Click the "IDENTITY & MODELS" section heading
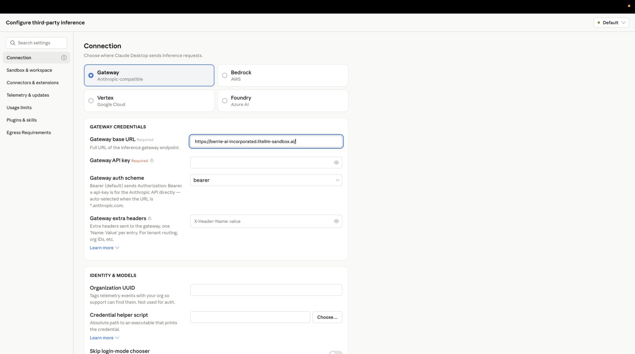The image size is (635, 354). click(x=113, y=275)
